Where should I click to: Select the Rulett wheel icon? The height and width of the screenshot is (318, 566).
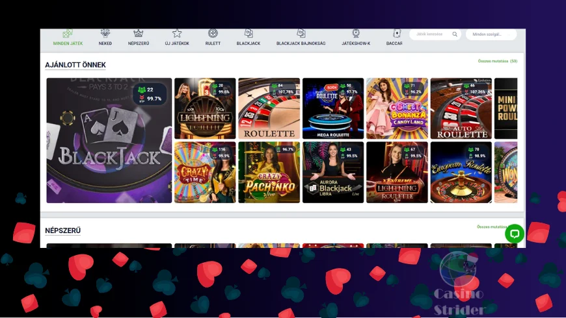tap(213, 33)
